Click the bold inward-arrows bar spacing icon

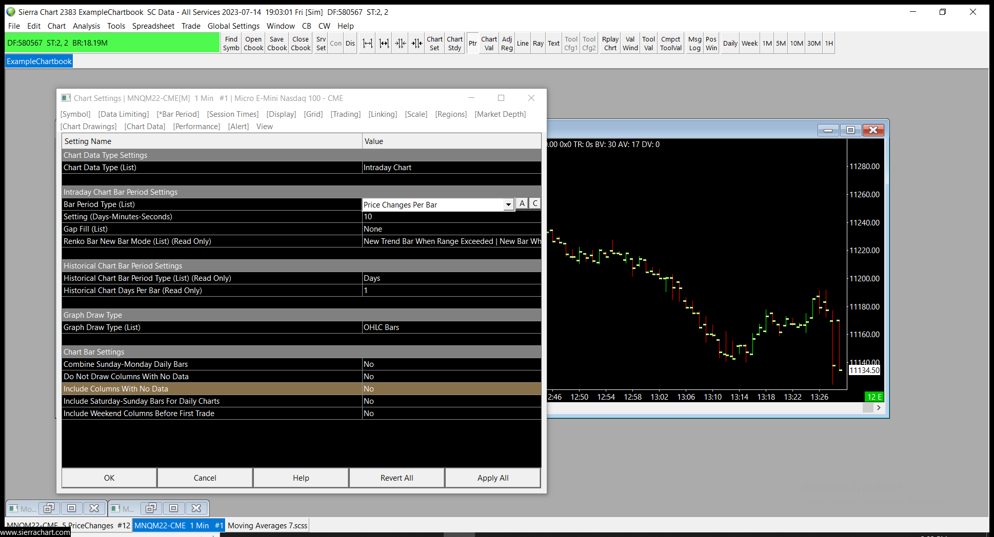[417, 44]
